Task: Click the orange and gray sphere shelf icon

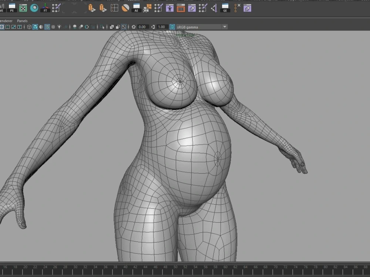Action: tap(125, 8)
